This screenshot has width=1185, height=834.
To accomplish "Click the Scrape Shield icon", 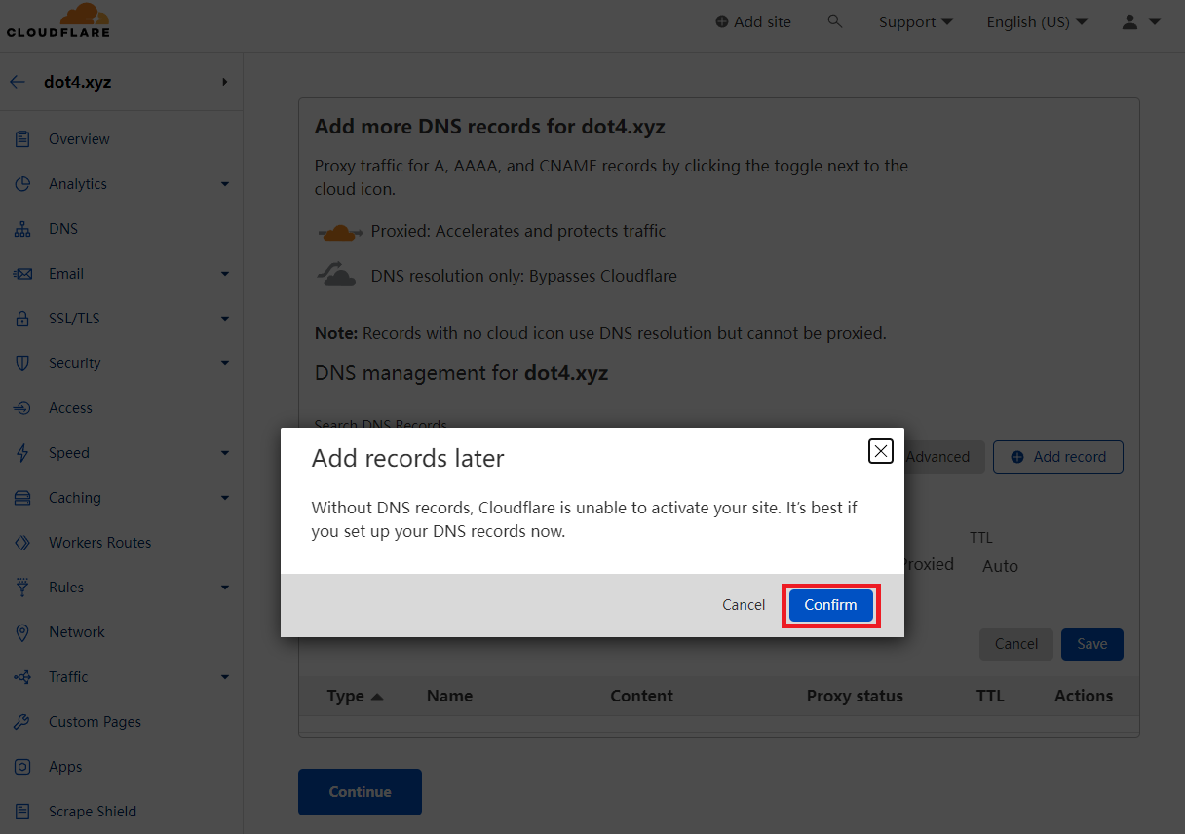I will [22, 812].
